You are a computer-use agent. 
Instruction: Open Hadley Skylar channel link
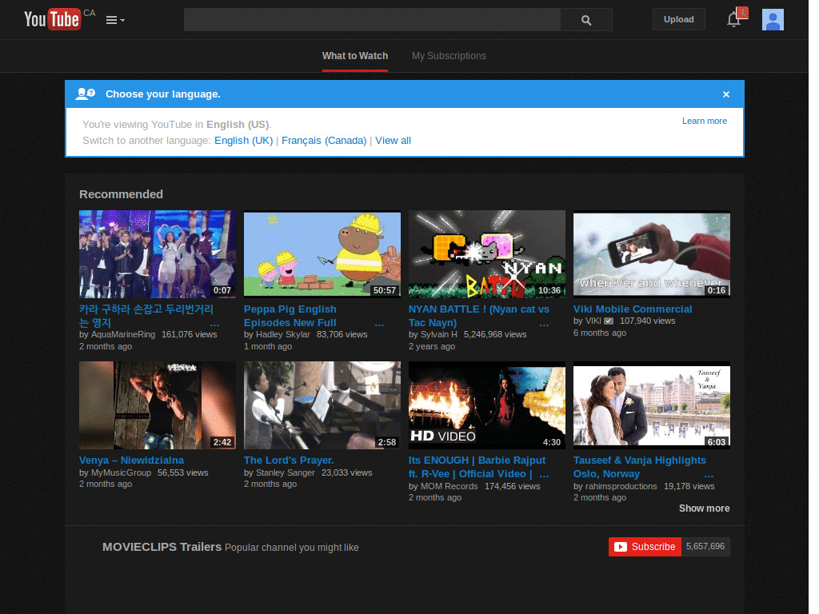pos(282,334)
